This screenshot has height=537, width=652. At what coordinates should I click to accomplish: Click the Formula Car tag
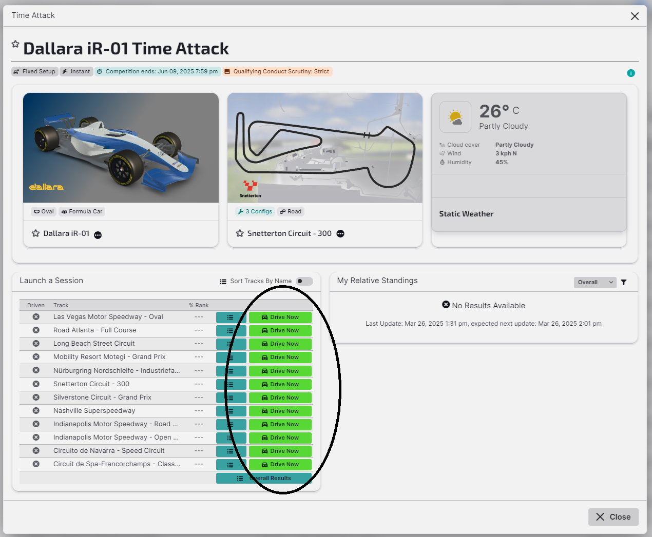pos(82,211)
